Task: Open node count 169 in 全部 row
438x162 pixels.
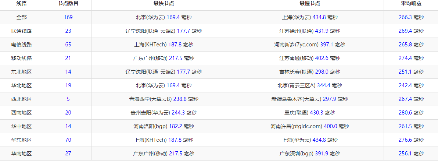Action: 68,17
